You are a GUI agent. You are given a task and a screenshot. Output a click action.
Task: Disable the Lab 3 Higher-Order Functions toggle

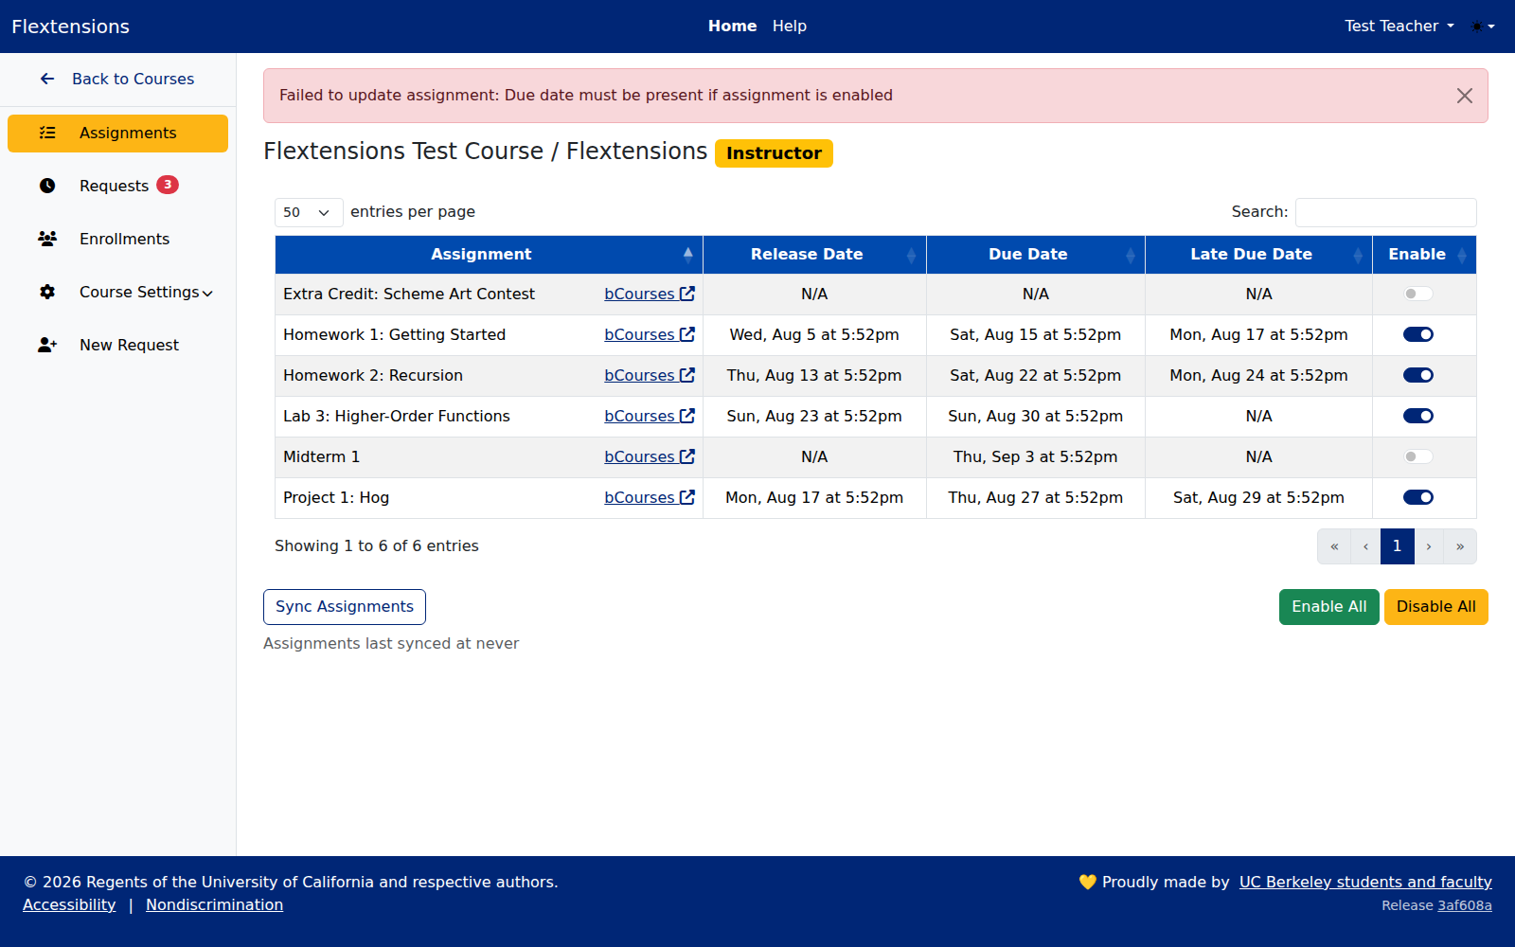coord(1418,416)
